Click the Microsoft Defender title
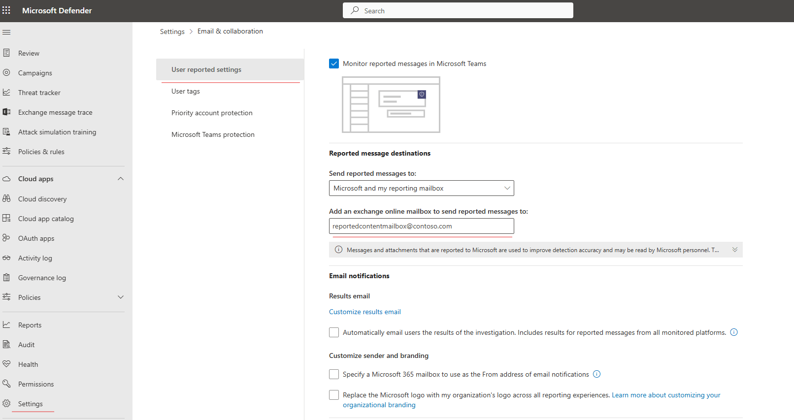Viewport: 794px width, 420px height. [57, 10]
